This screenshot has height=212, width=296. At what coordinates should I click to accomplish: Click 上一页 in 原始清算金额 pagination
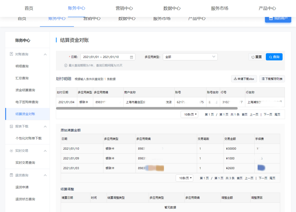pos(249,178)
